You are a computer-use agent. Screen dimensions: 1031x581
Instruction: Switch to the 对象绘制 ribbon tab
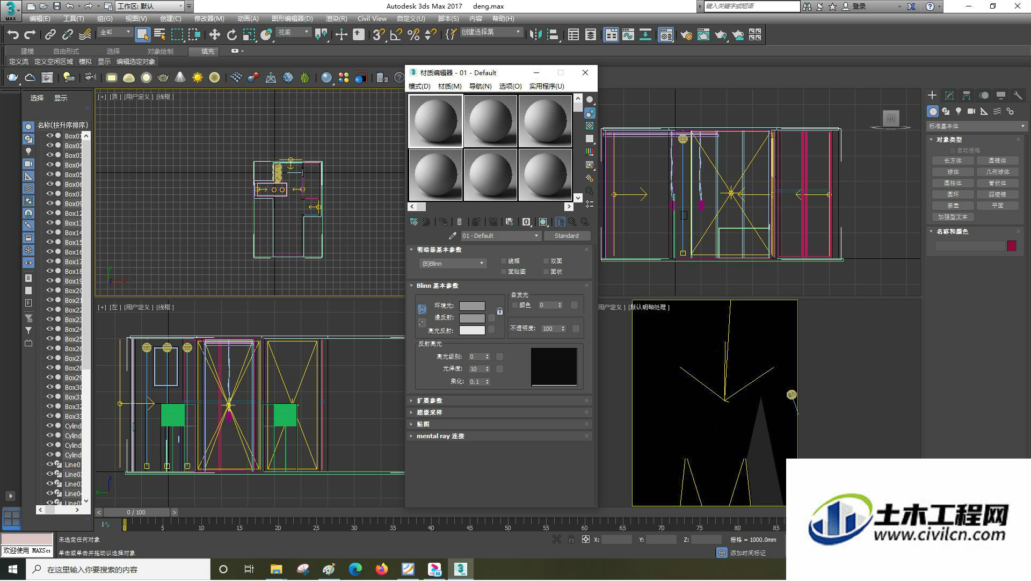(x=160, y=52)
